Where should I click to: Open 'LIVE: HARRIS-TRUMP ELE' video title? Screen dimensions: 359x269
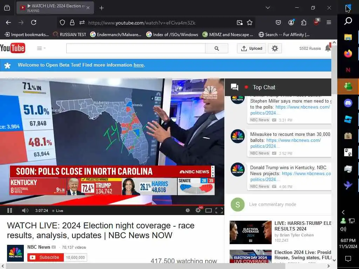(x=303, y=226)
